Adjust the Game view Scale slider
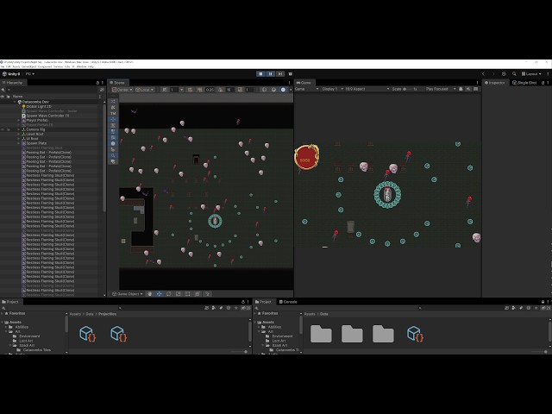Viewport: 552px width, 414px height. (409, 89)
